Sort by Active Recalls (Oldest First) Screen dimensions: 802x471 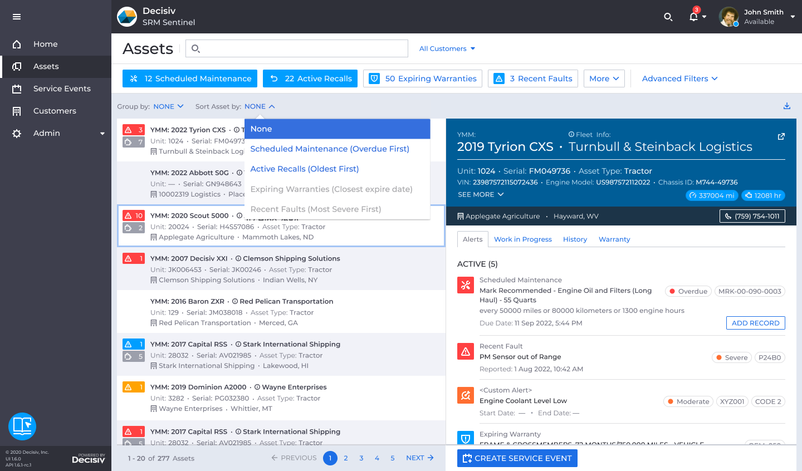tap(338, 169)
